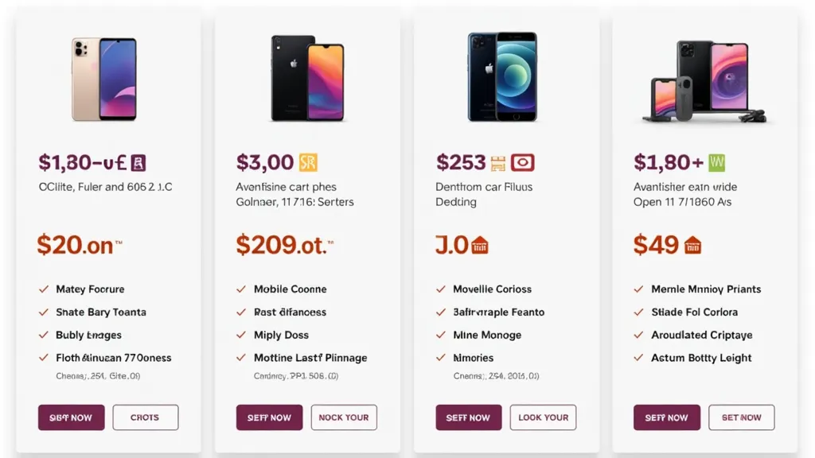Click LOOK YOUR on the third card
This screenshot has width=815, height=458.
[x=543, y=417]
